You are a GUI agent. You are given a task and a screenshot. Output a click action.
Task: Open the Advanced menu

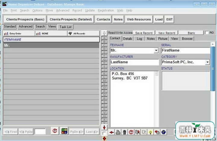click(63, 10)
